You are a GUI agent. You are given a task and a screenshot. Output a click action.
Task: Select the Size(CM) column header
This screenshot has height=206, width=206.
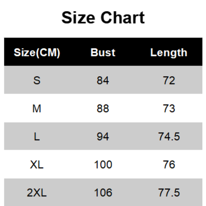(x=37, y=53)
